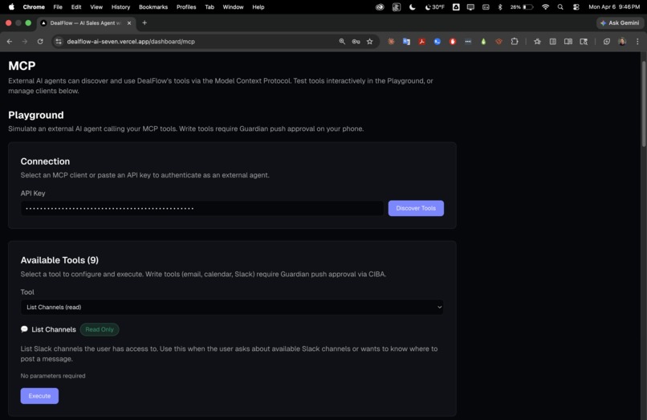Click the Playground heading
This screenshot has width=647, height=420.
pyautogui.click(x=36, y=115)
